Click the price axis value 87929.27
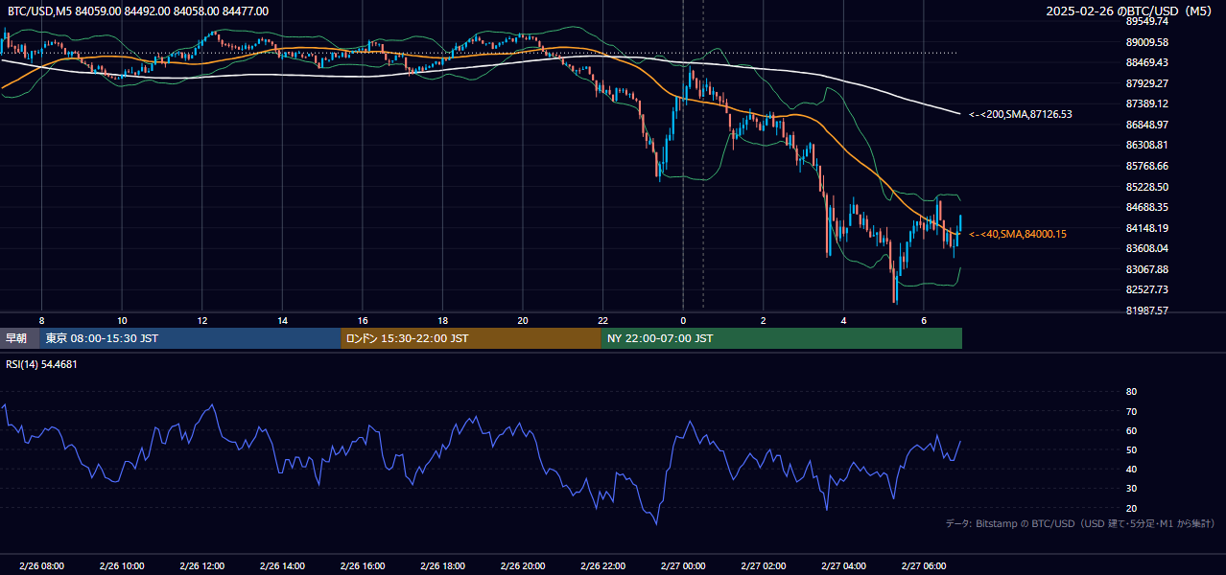 pos(1146,83)
